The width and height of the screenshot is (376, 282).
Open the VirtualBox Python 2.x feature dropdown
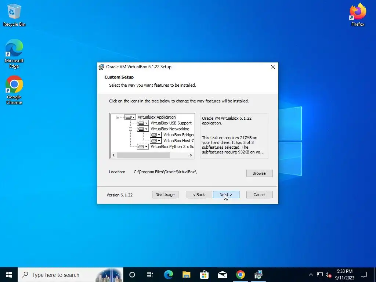pos(143,147)
